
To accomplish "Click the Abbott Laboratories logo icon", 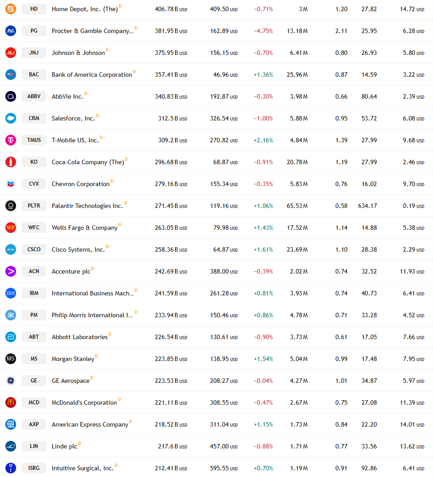I will pos(11,337).
